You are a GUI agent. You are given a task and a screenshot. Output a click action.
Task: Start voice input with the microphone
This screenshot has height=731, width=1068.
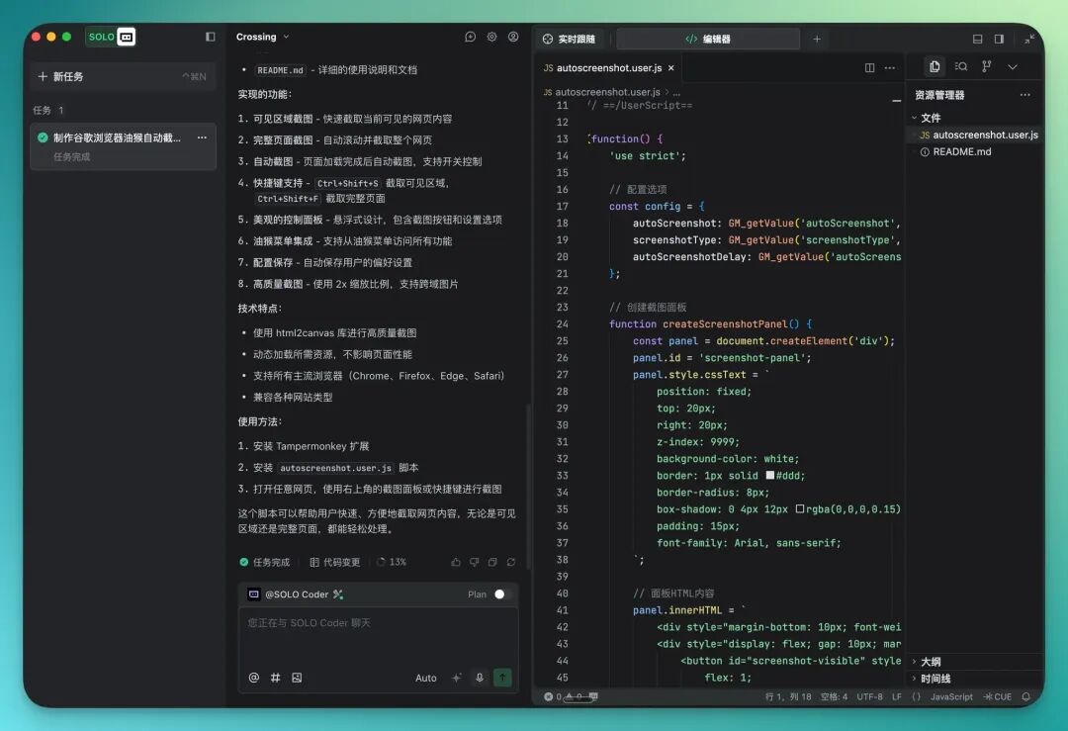click(x=480, y=678)
